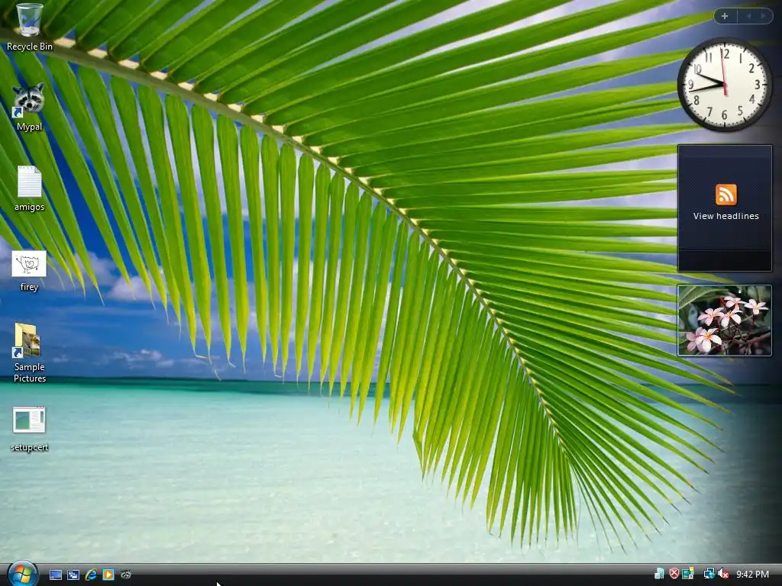Click the plus button to add gadgets
The height and width of the screenshot is (586, 782).
click(x=725, y=16)
